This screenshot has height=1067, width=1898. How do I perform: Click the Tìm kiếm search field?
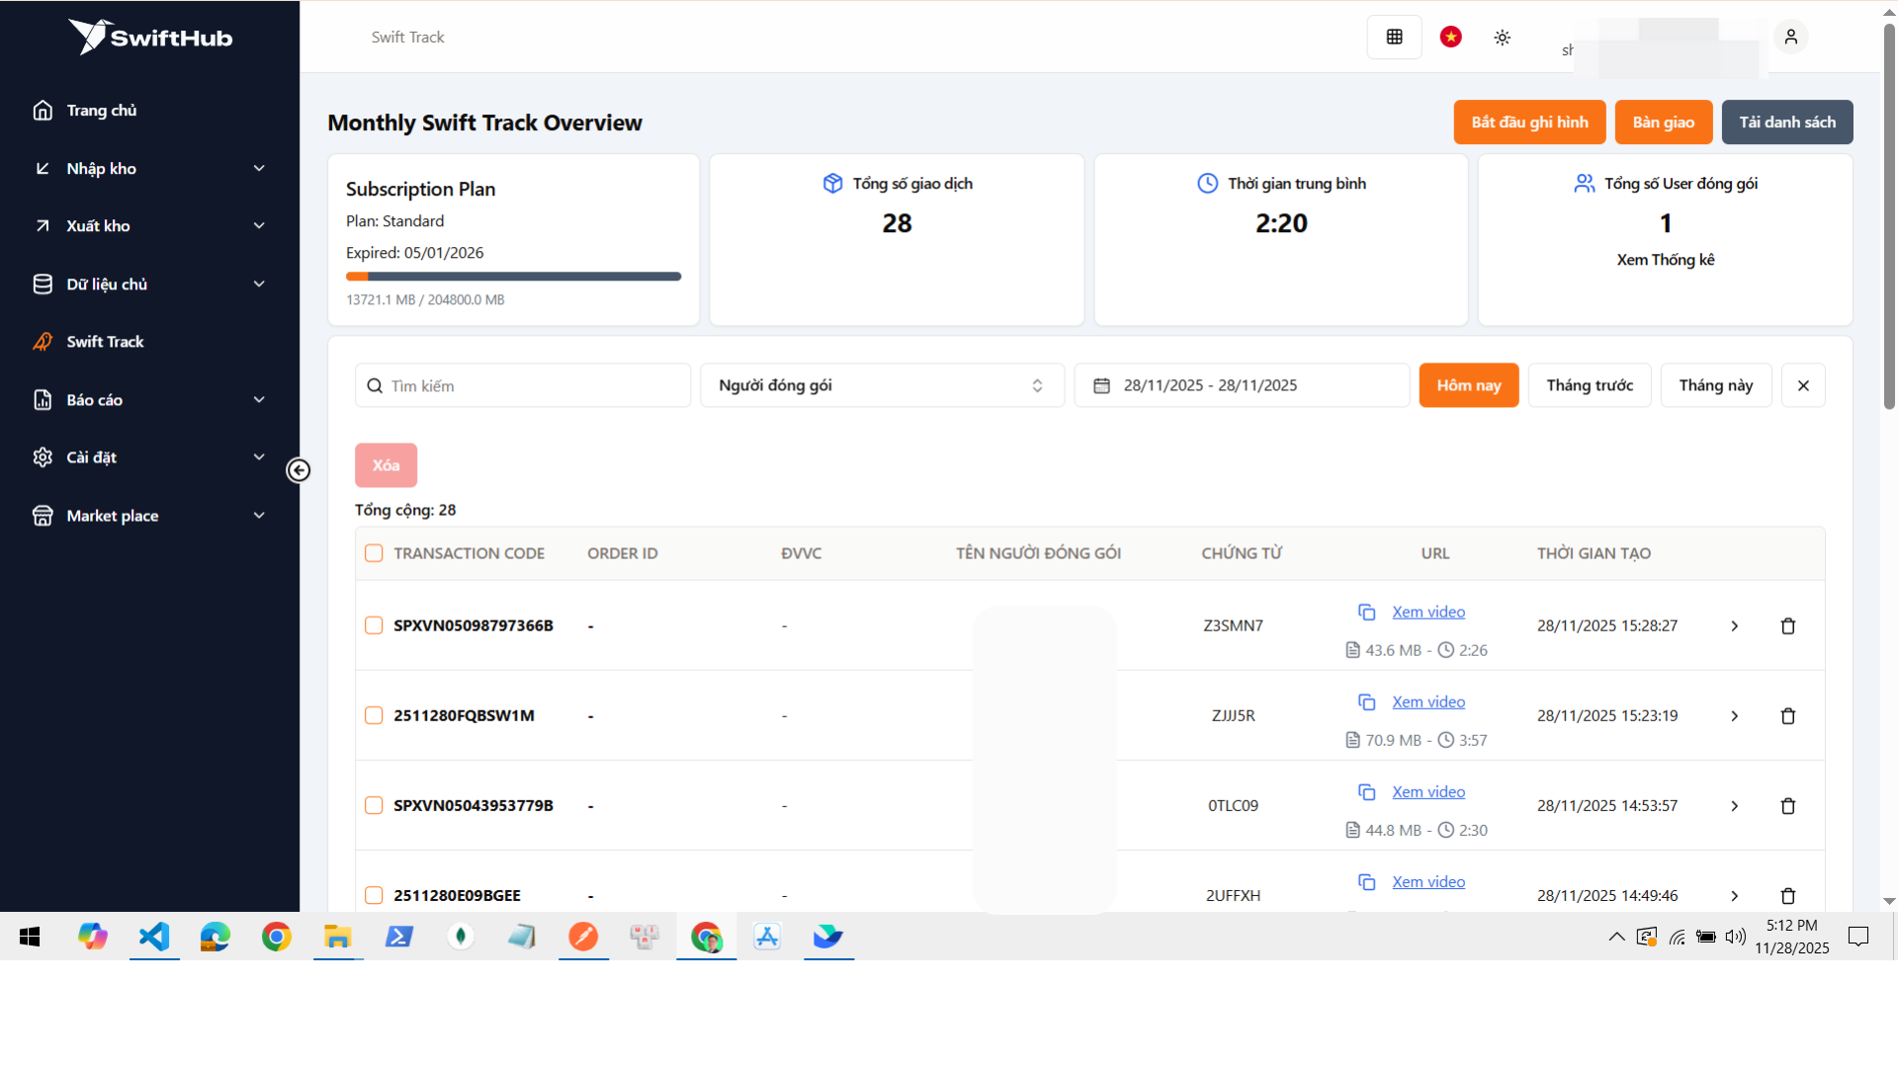click(522, 385)
